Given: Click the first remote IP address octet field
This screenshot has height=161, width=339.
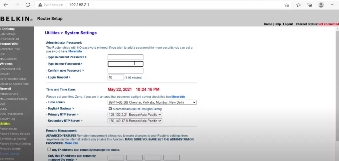Looking at the screenshot, I should 116,158.
